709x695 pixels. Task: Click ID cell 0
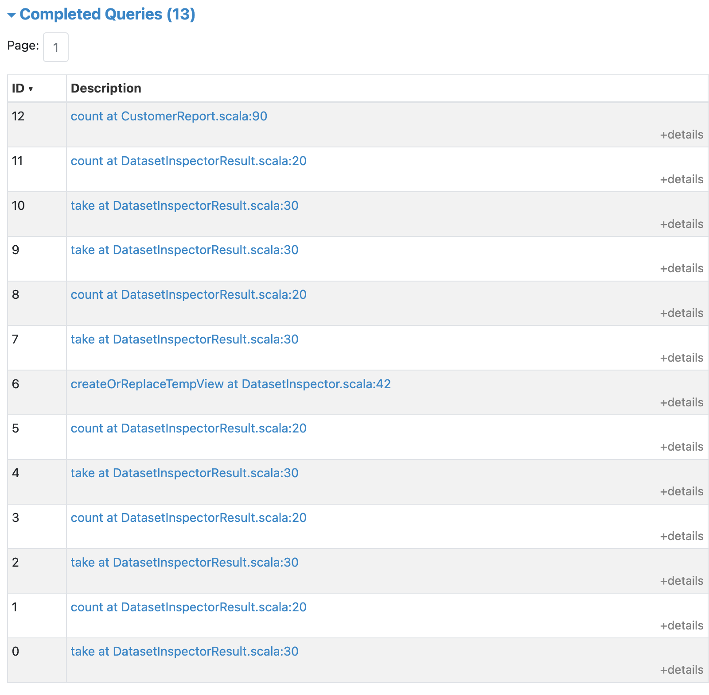tap(37, 660)
